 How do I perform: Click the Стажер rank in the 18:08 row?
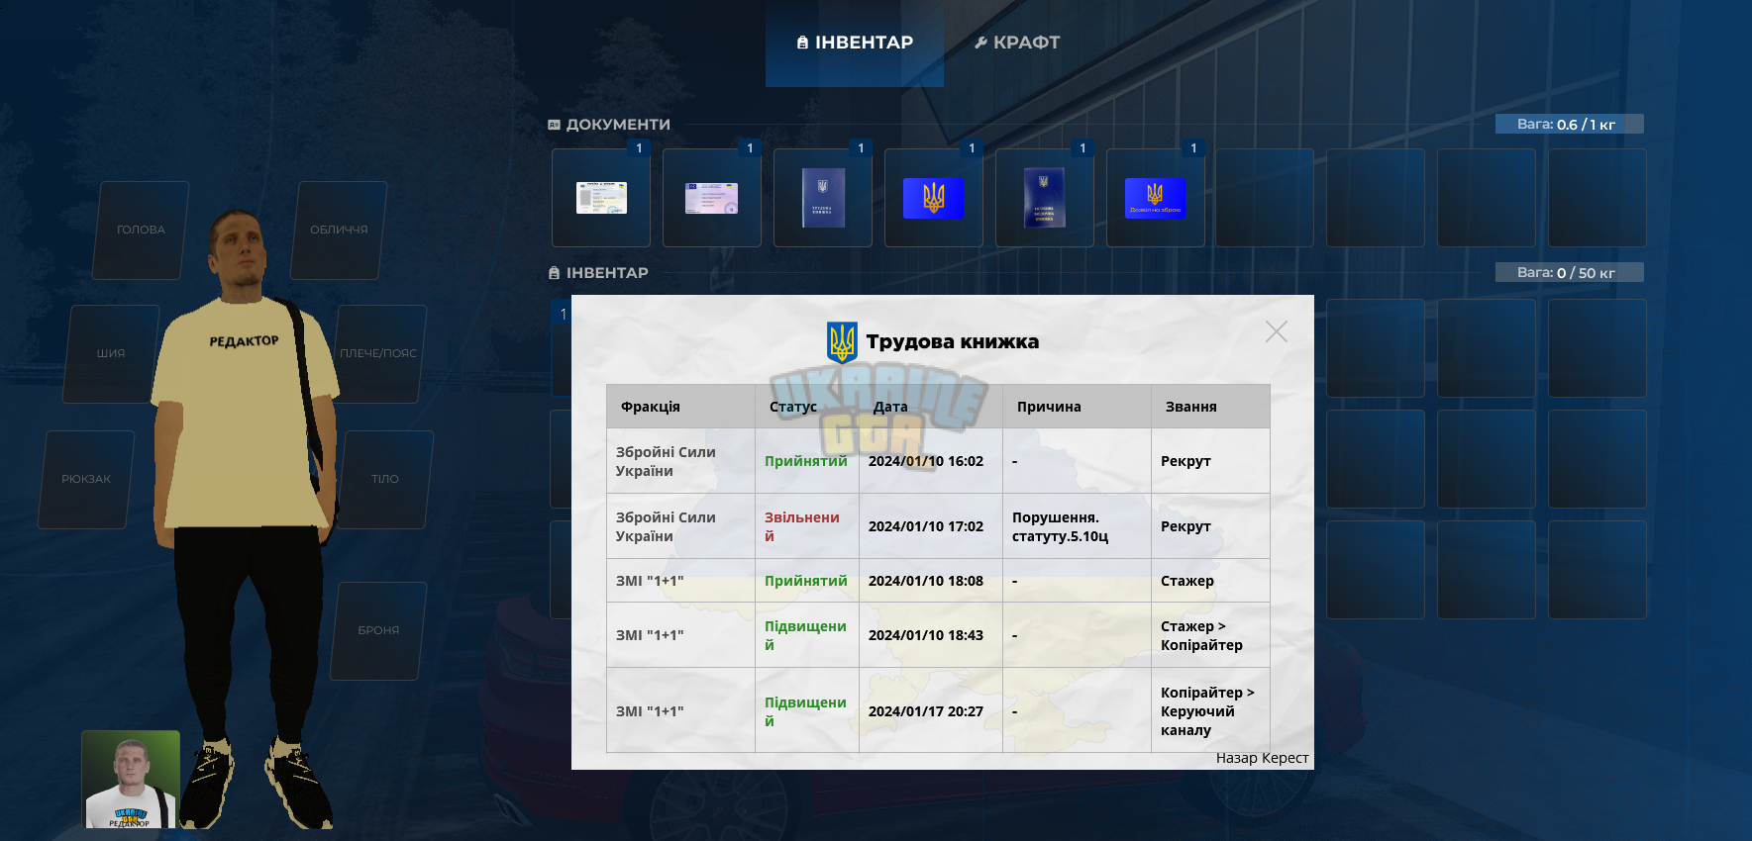pyautogui.click(x=1187, y=581)
